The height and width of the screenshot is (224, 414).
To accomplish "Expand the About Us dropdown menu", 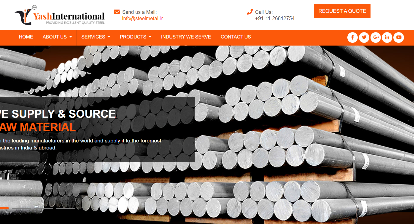I will coord(57,37).
